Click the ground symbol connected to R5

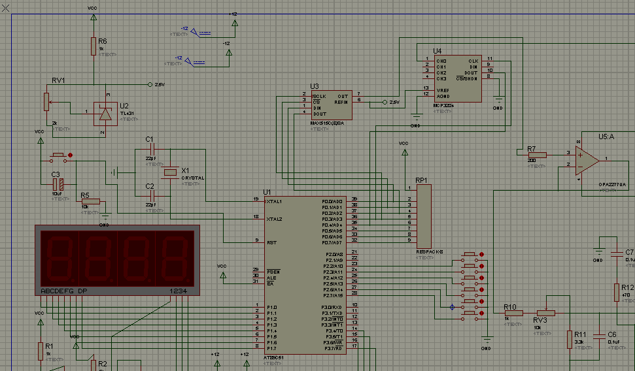point(105,218)
